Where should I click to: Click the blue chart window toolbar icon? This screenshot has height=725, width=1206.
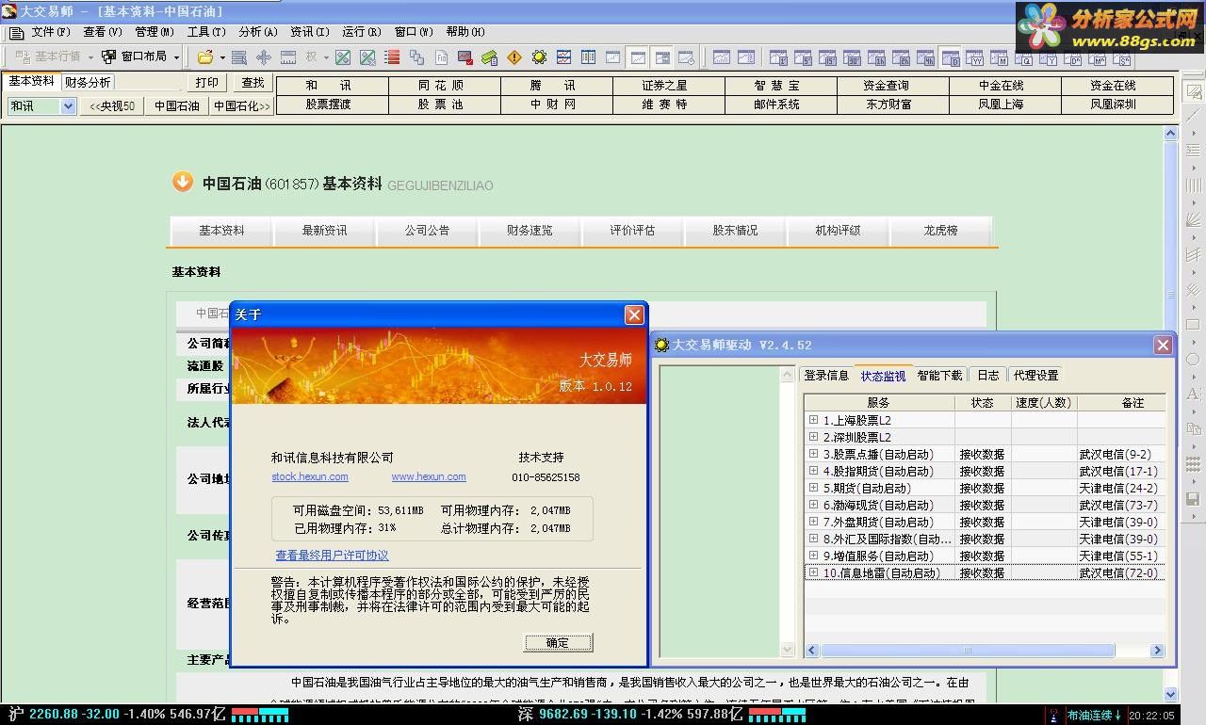pos(563,57)
